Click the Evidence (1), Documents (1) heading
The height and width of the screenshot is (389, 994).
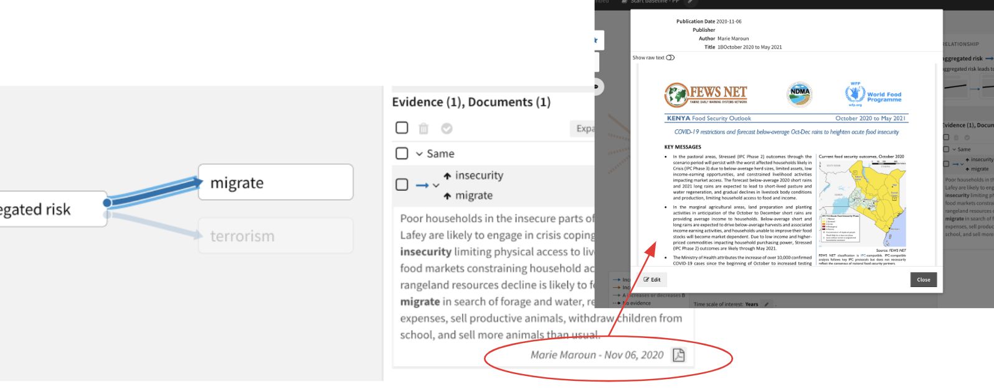point(471,102)
